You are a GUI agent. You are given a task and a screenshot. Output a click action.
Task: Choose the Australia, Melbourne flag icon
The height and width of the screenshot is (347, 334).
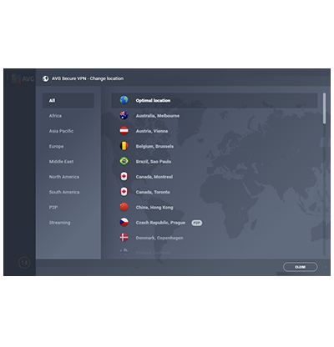(124, 115)
